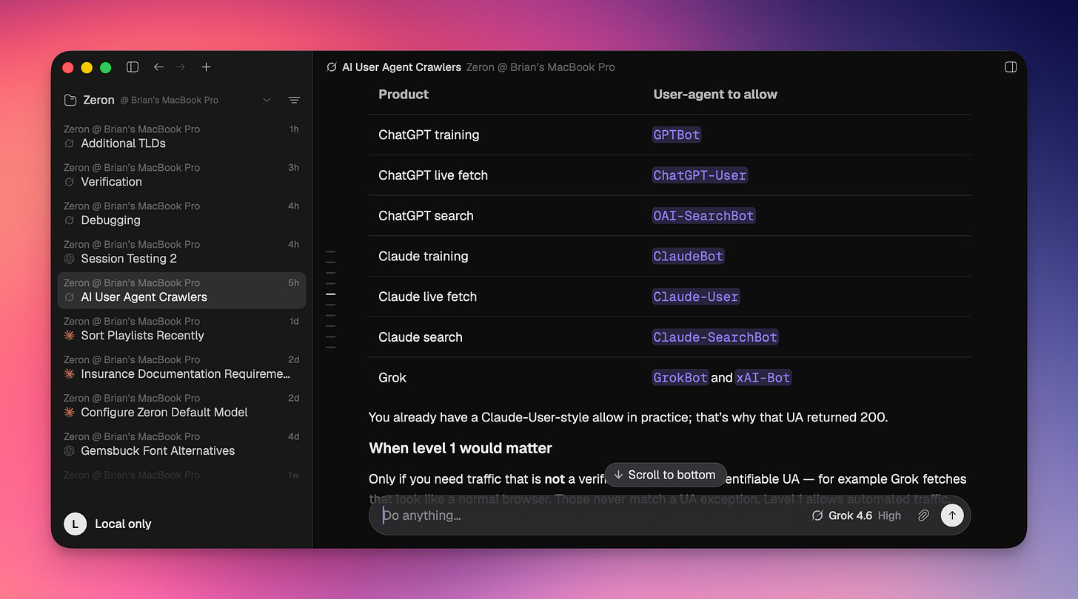Click the Scroll to bottom button
Viewport: 1078px width, 599px height.
click(x=666, y=475)
